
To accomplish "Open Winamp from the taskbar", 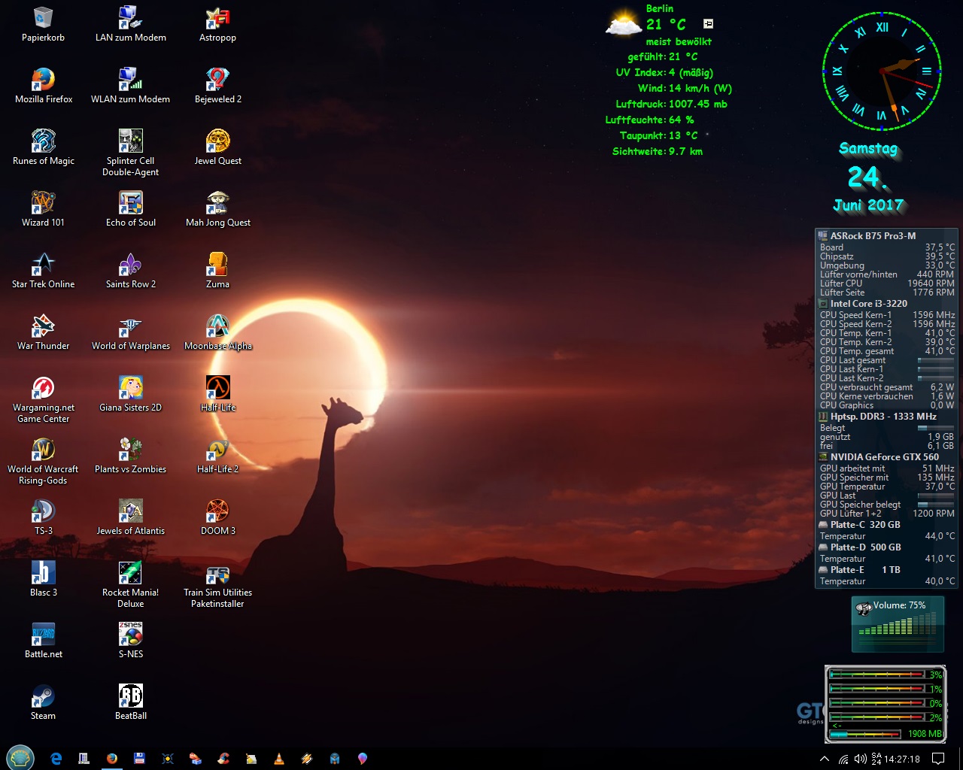I will 307,759.
